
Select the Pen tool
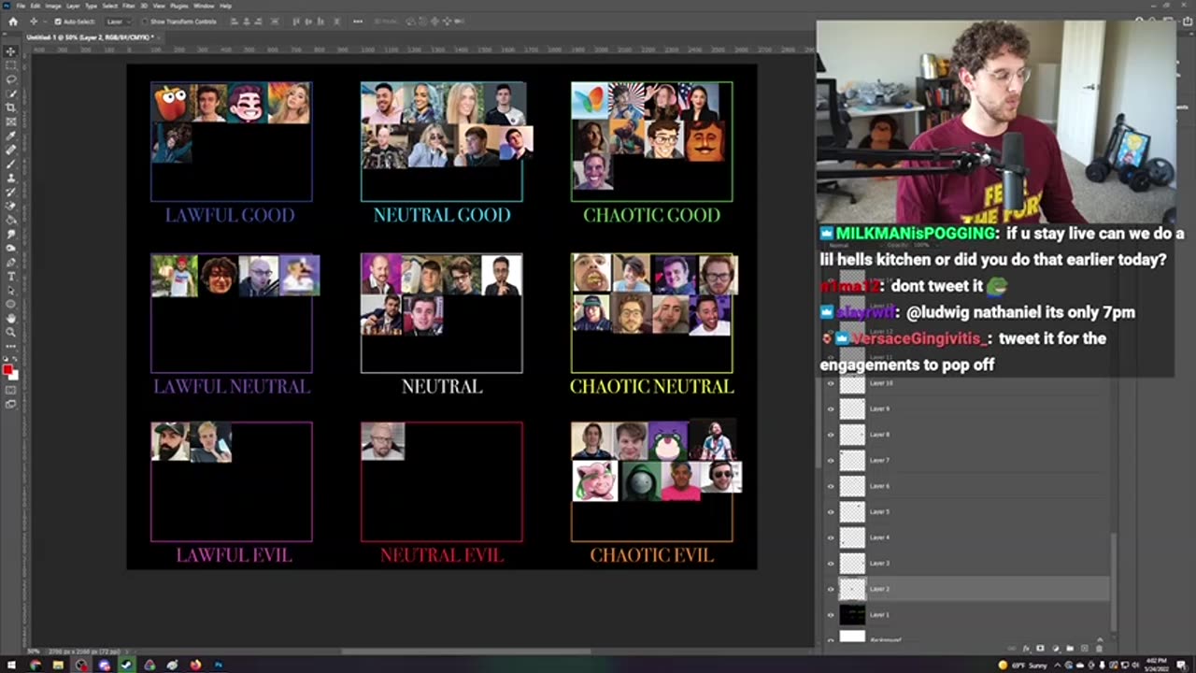tap(10, 262)
